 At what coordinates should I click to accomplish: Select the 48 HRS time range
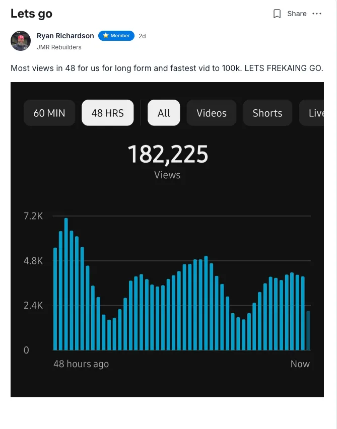click(x=107, y=113)
